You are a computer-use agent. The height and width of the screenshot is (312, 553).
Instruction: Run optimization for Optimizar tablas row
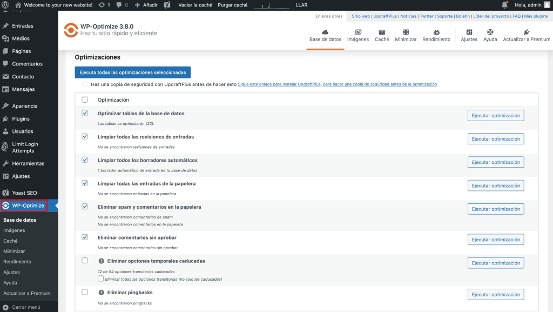[496, 115]
